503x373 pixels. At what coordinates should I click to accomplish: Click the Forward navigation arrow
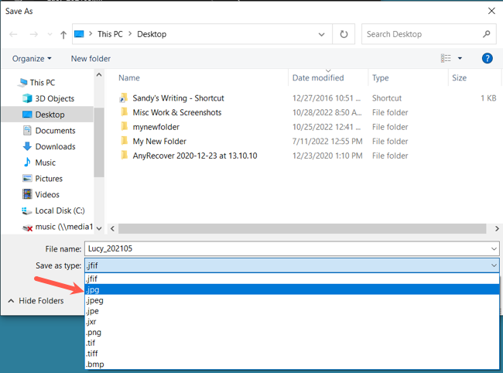pos(34,34)
